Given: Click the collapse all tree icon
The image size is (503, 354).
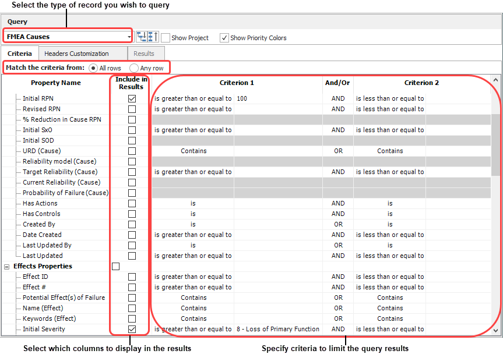Looking at the screenshot, I should (x=153, y=37).
